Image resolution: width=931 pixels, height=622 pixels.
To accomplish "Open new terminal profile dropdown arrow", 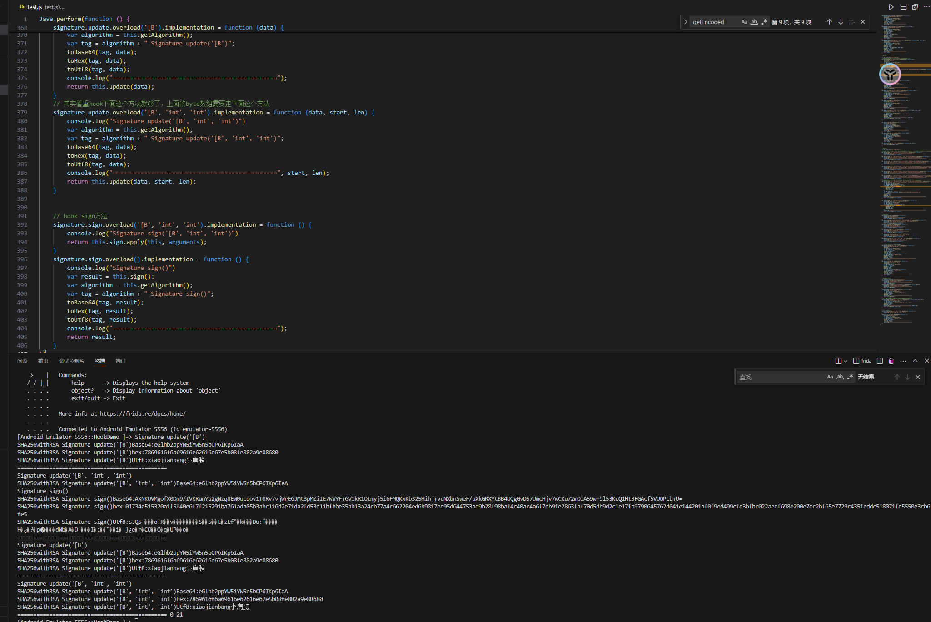I will tap(846, 361).
